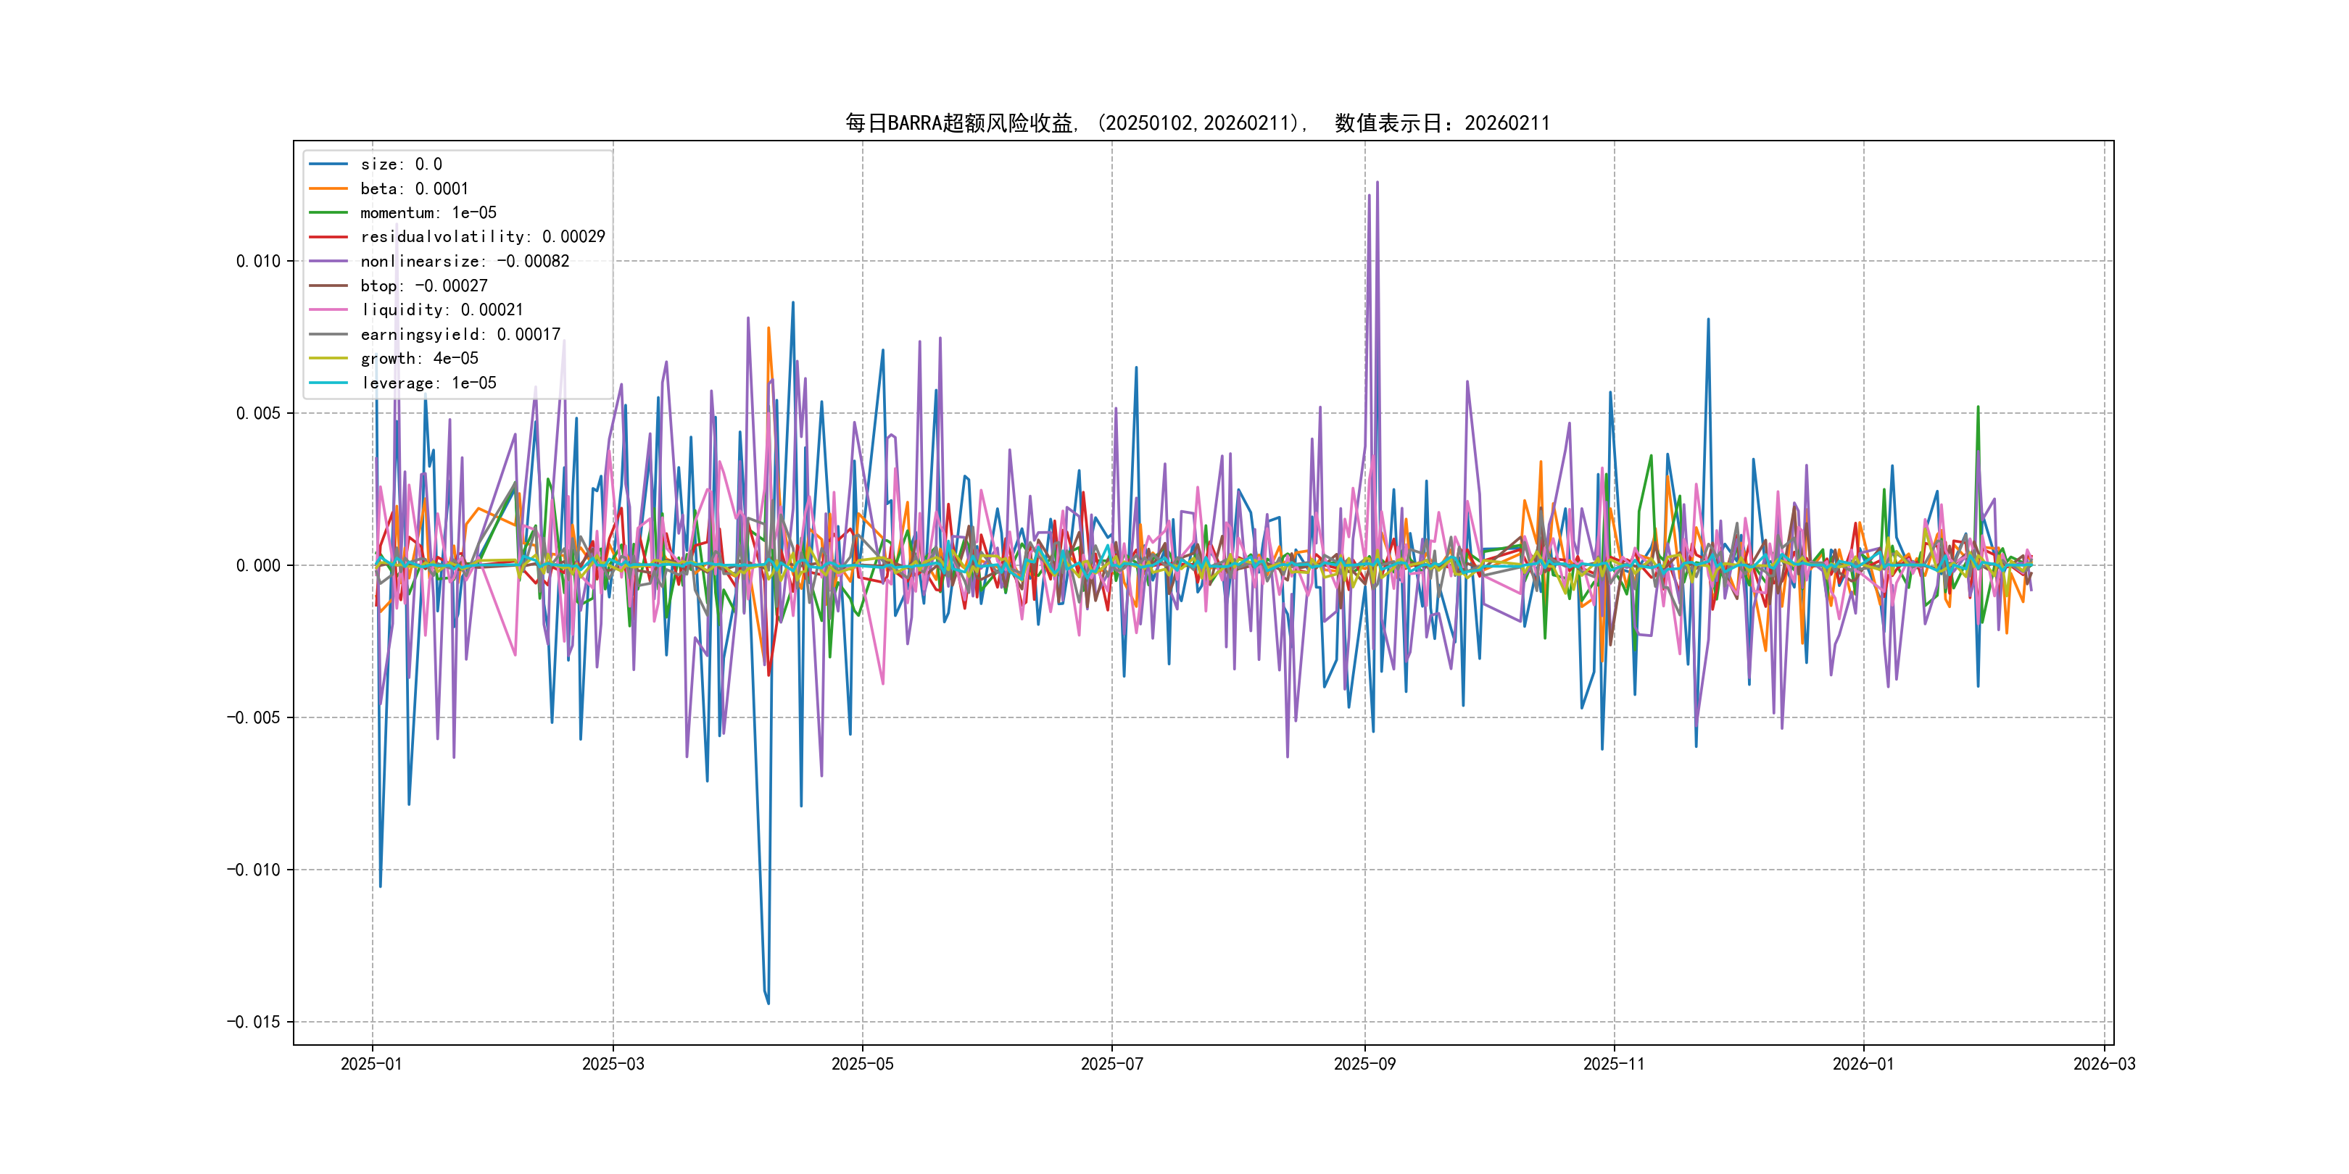
Task: Click the 0.000 y-axis tick label
Action: pyautogui.click(x=258, y=566)
